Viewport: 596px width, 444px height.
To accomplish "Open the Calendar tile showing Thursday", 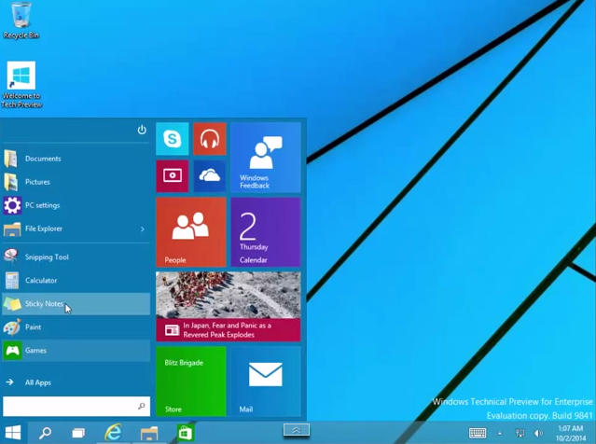I will point(266,232).
